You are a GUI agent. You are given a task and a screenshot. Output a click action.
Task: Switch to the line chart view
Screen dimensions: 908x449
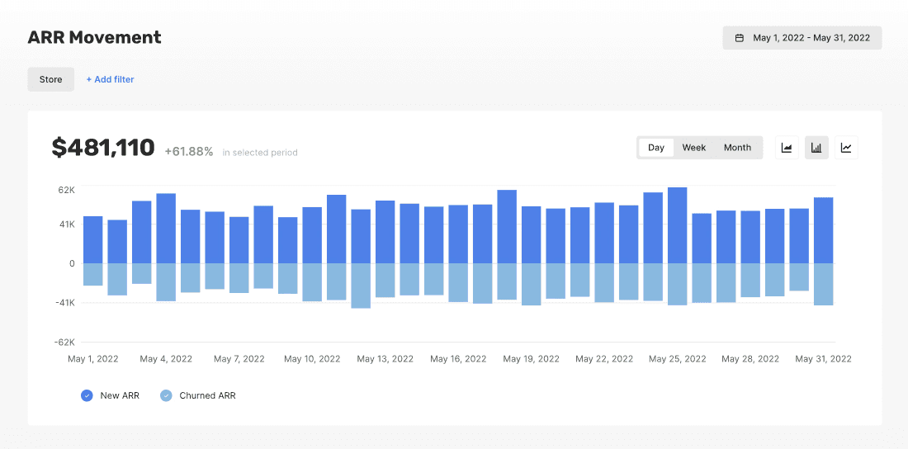coord(846,148)
